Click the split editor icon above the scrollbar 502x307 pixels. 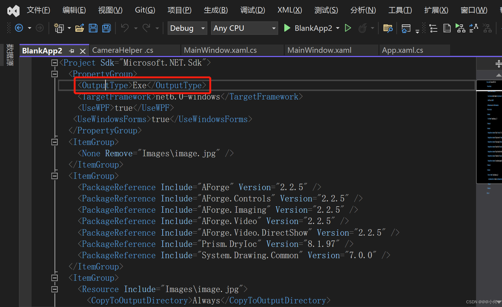click(x=498, y=64)
